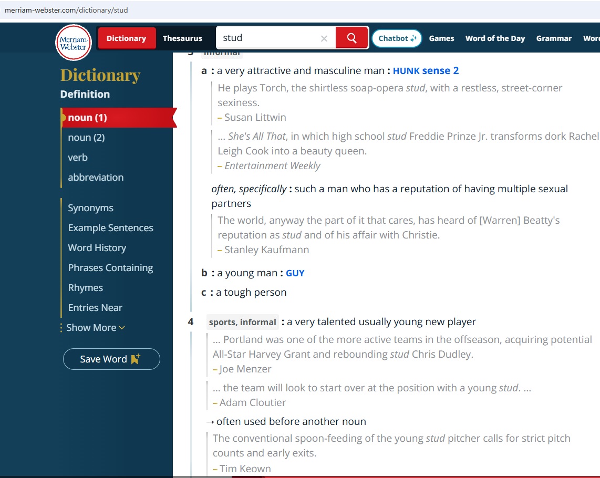Click the sidebar Definition heading

click(x=85, y=94)
